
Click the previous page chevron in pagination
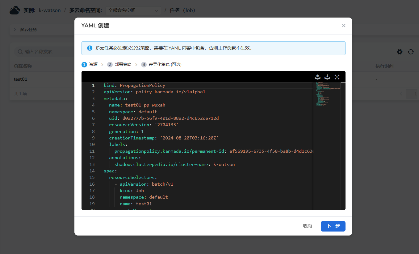pos(401,93)
